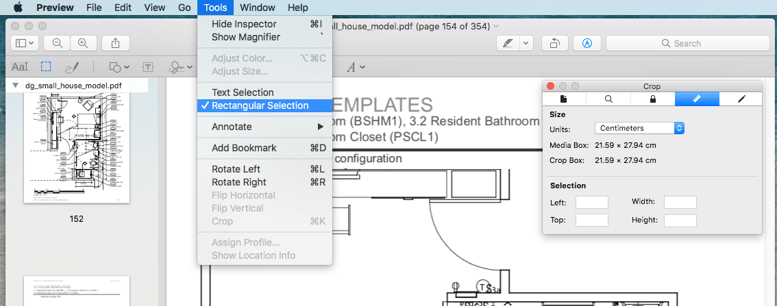Switch to the general document info tab

tap(564, 99)
